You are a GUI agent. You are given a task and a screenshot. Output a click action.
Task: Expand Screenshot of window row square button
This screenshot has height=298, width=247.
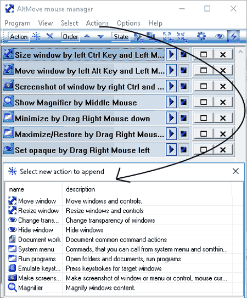[204, 87]
